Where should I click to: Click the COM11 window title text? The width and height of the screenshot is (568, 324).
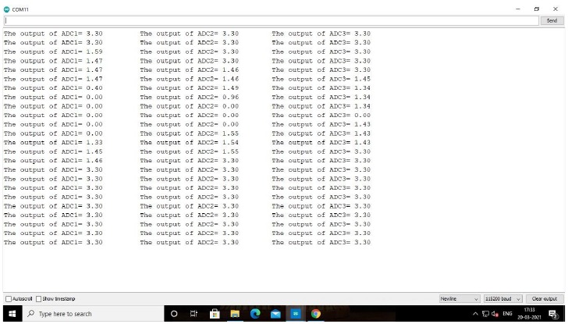tap(20, 9)
